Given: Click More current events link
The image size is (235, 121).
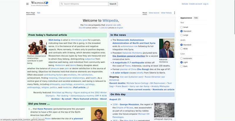Looking at the screenshot, I should pos(139,89).
